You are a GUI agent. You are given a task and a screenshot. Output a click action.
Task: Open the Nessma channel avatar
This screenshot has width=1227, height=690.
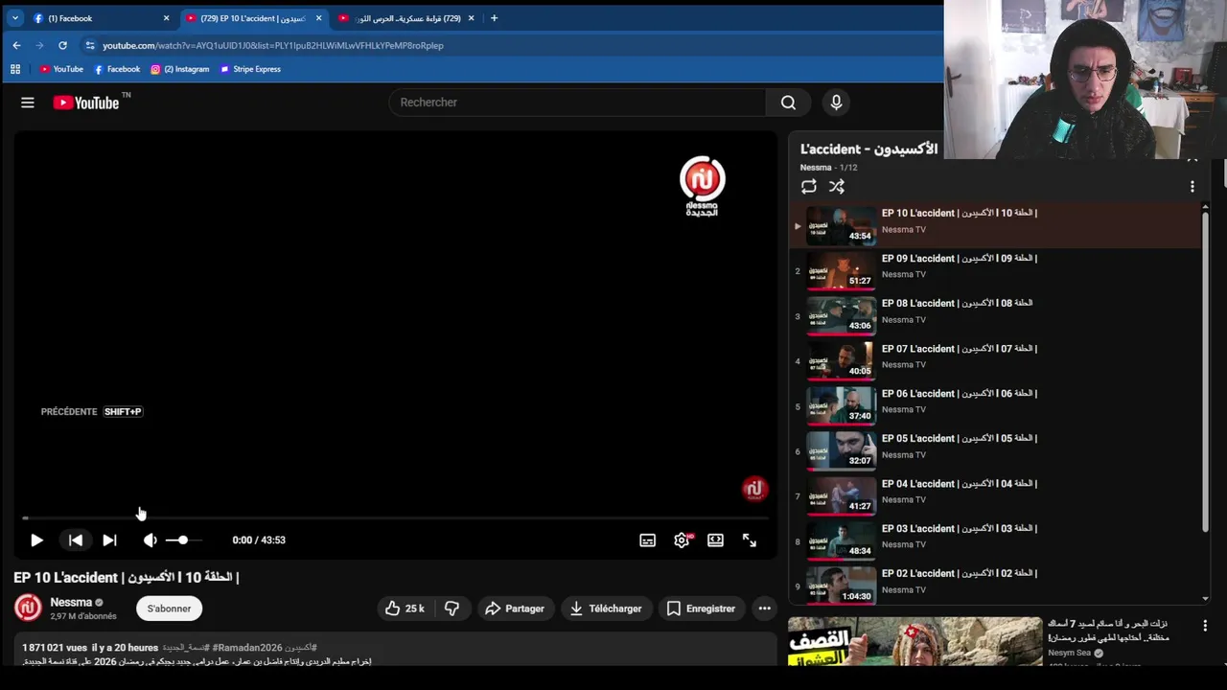point(28,608)
